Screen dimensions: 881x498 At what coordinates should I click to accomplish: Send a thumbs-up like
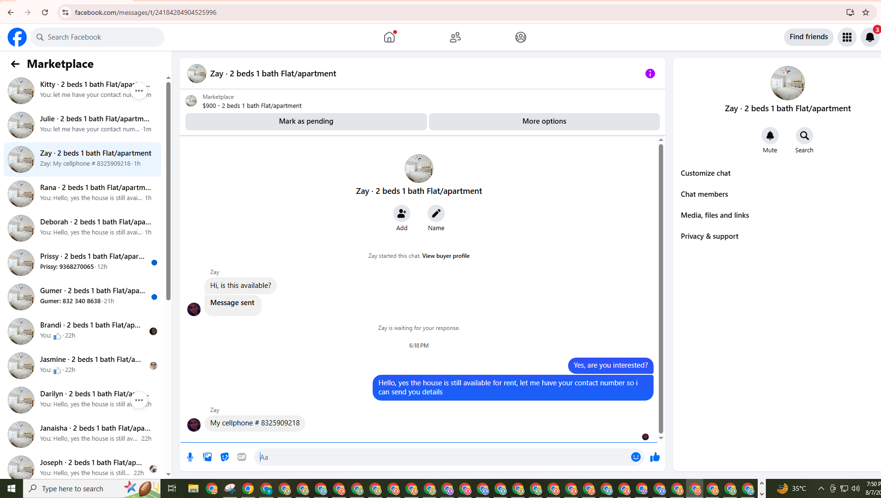coord(655,457)
